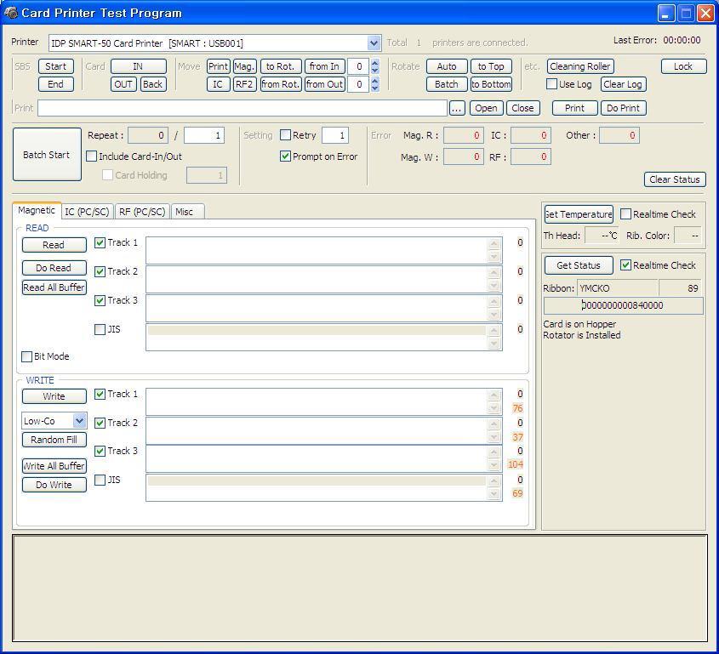This screenshot has height=654, width=719.
Task: Click the Cleaning Roller button
Action: [x=580, y=66]
